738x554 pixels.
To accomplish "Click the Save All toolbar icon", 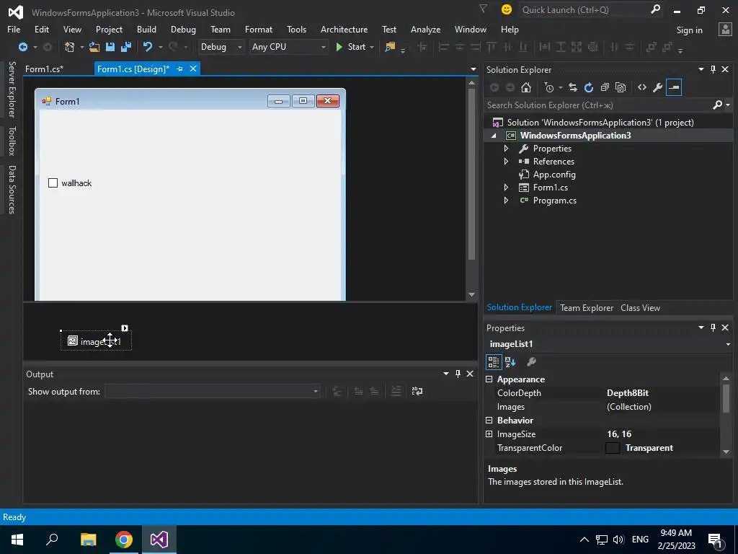I will pyautogui.click(x=125, y=47).
